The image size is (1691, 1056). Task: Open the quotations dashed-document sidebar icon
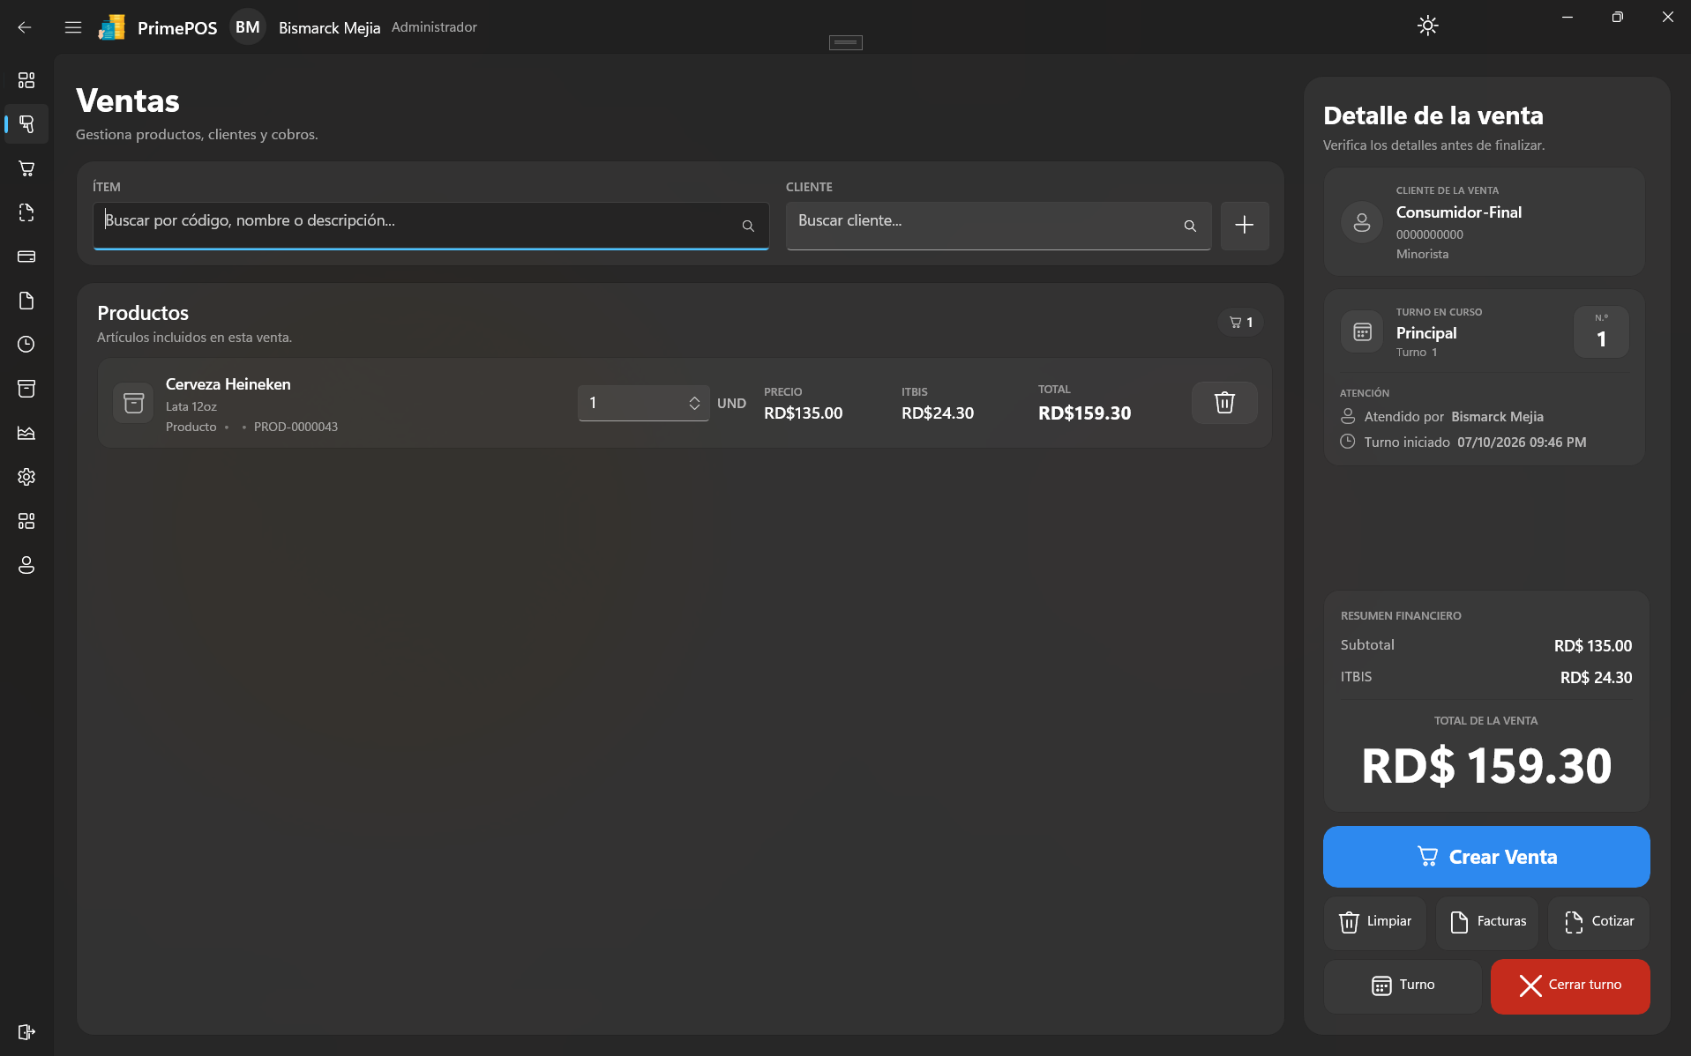[26, 212]
